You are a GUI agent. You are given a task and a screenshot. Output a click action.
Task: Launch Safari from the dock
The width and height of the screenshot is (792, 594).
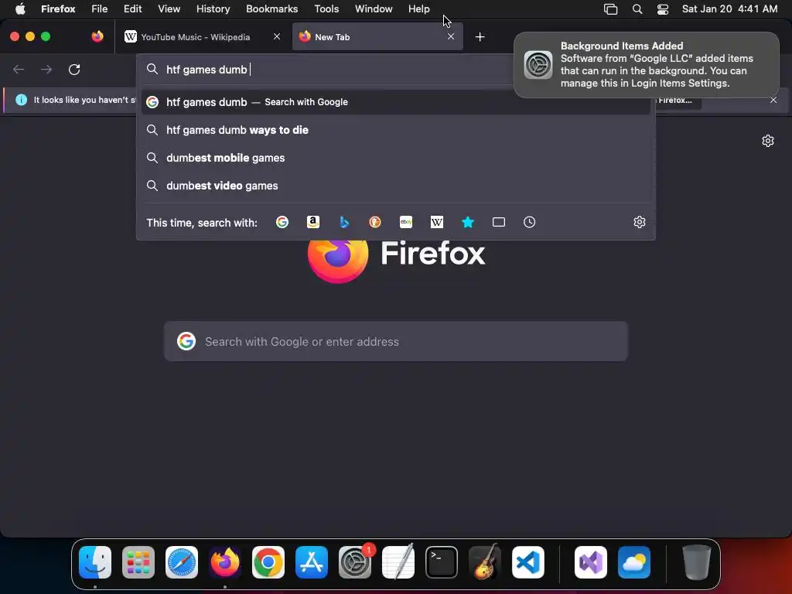tap(182, 562)
